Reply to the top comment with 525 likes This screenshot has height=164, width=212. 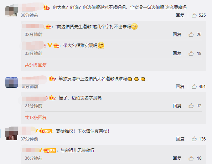[x=180, y=15]
